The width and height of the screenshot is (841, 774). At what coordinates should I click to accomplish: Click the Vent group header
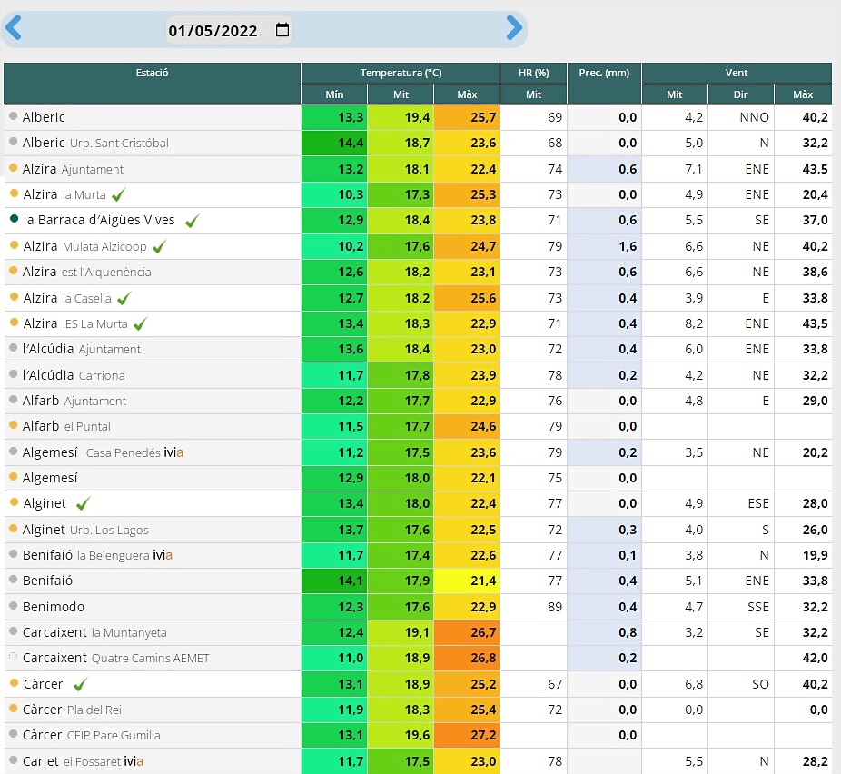[737, 73]
